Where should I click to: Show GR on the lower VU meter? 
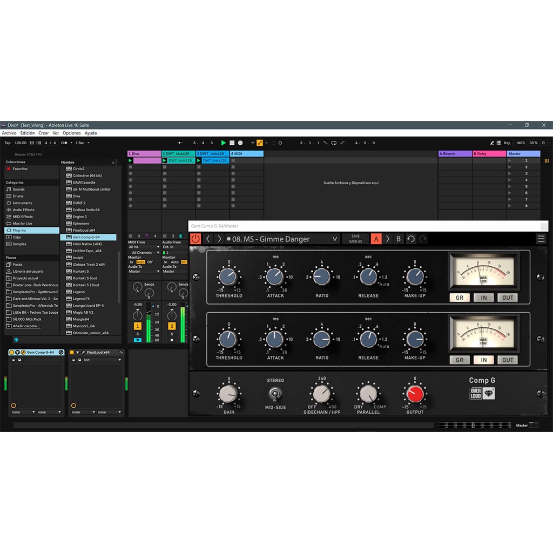460,360
